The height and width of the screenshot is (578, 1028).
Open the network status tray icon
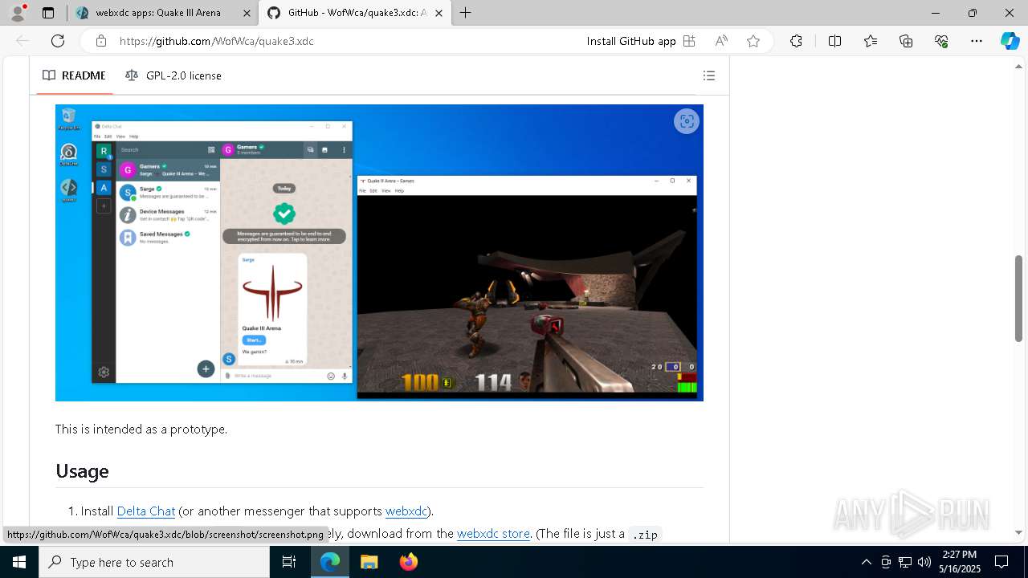pyautogui.click(x=905, y=562)
